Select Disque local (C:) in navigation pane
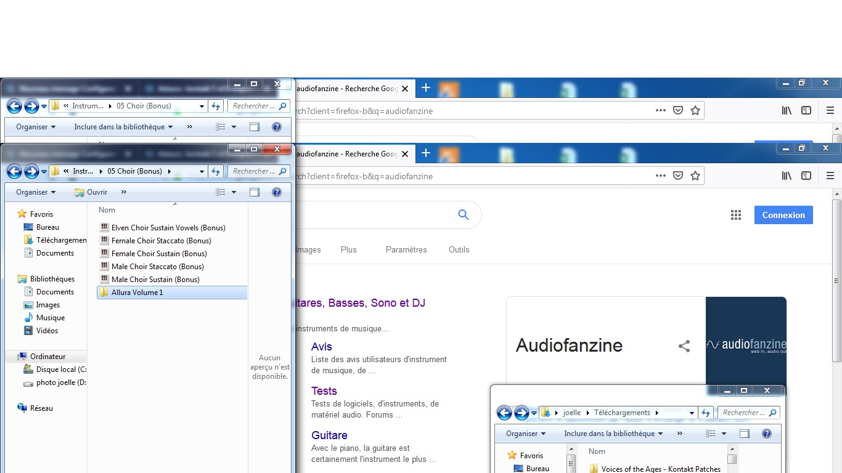842x473 pixels. 61,370
